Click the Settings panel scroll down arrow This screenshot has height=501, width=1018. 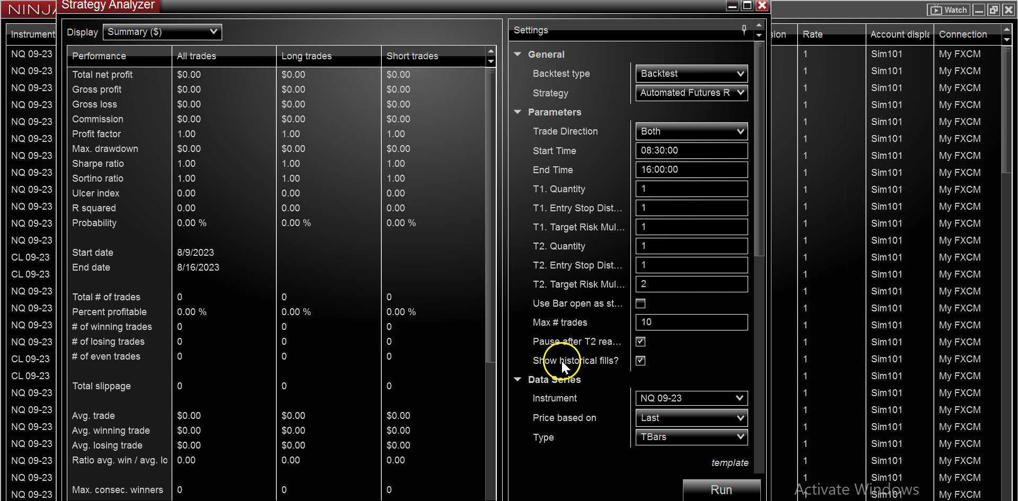(759, 35)
